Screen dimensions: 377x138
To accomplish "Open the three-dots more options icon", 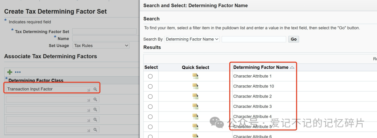I will tap(18, 72).
